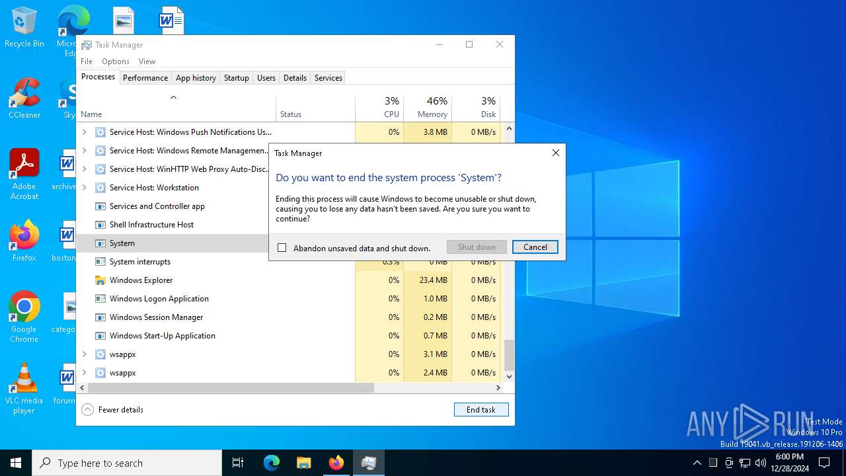Sort processes by Disk column
This screenshot has width=846, height=476.
[x=476, y=108]
